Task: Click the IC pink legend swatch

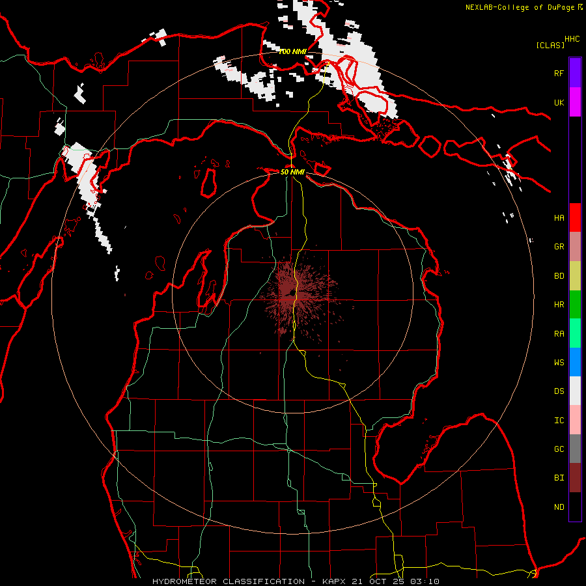Action: coord(575,420)
